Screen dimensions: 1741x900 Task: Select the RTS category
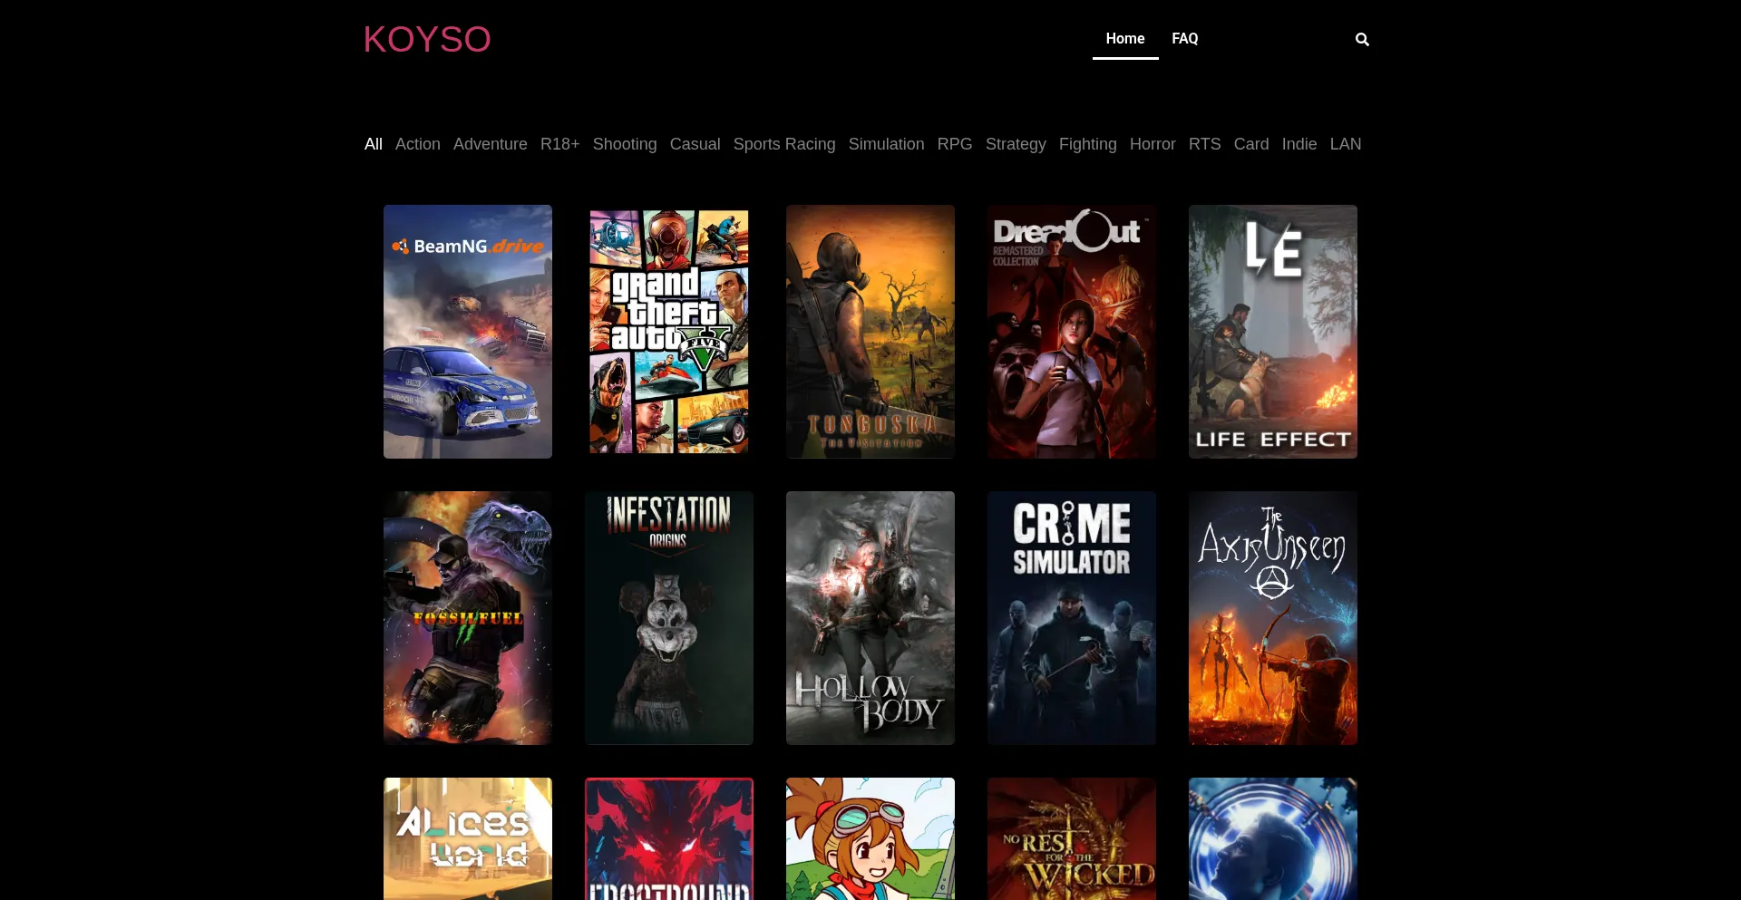(1205, 144)
